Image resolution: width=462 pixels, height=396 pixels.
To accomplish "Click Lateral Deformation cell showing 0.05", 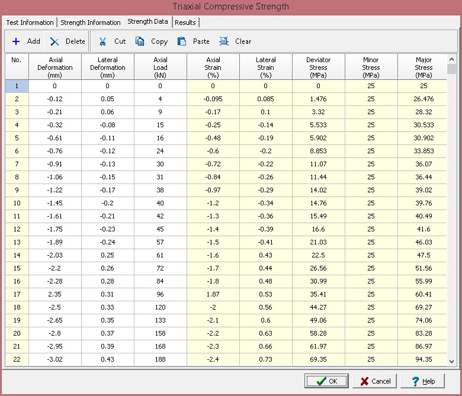I will [x=107, y=99].
